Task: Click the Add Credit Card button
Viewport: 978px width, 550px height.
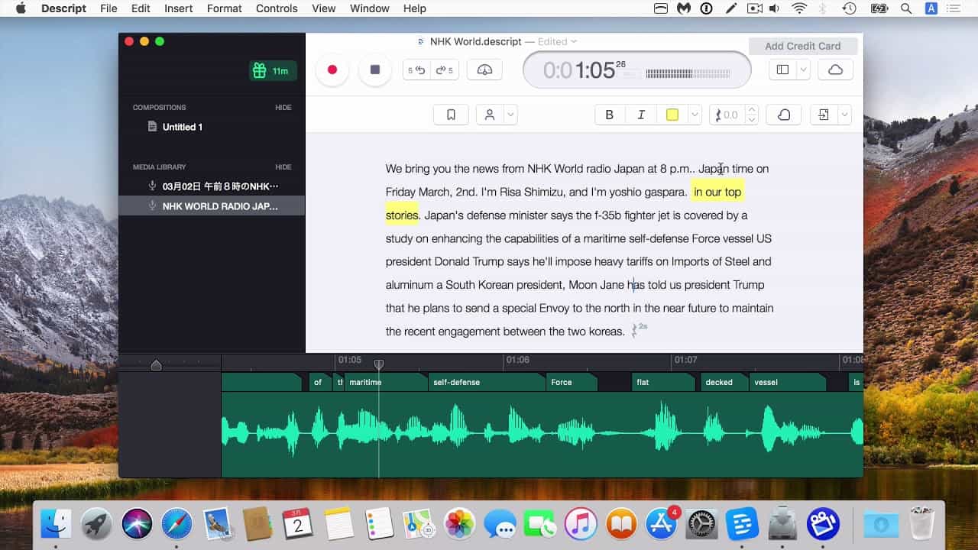Action: 803,46
